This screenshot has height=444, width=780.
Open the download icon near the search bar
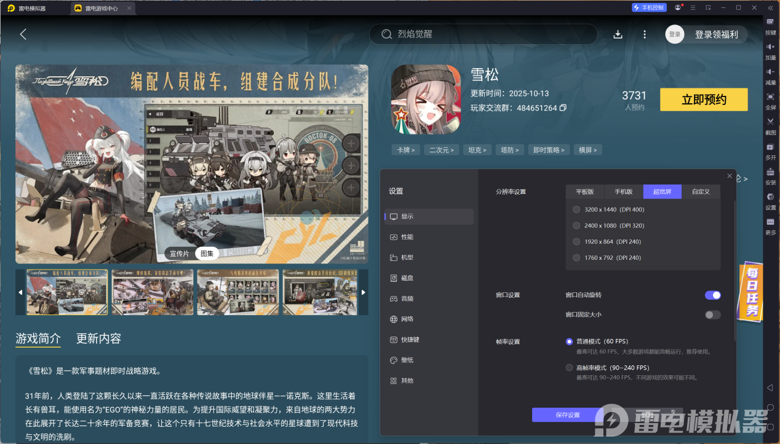tap(618, 34)
